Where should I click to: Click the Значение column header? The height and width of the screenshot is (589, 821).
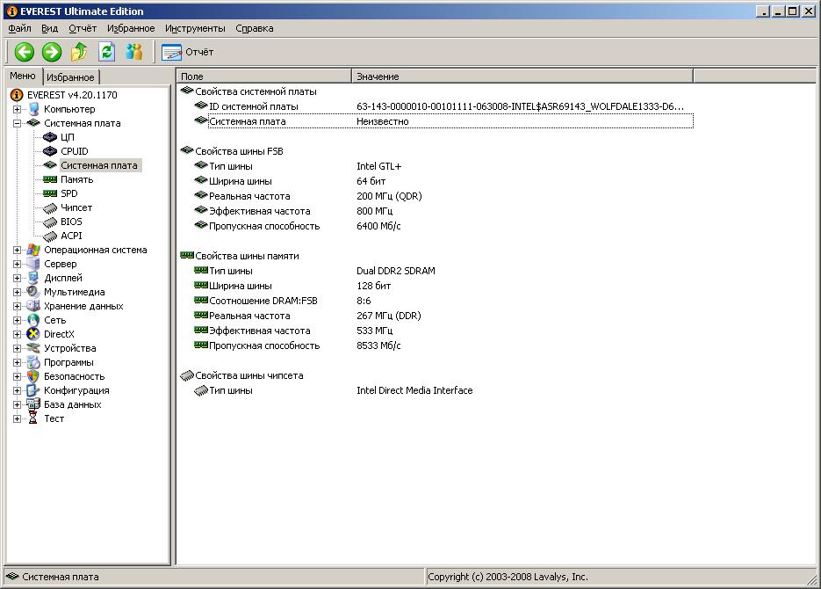tap(522, 77)
